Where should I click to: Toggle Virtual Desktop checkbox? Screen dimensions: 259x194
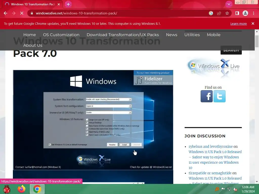coord(87,123)
